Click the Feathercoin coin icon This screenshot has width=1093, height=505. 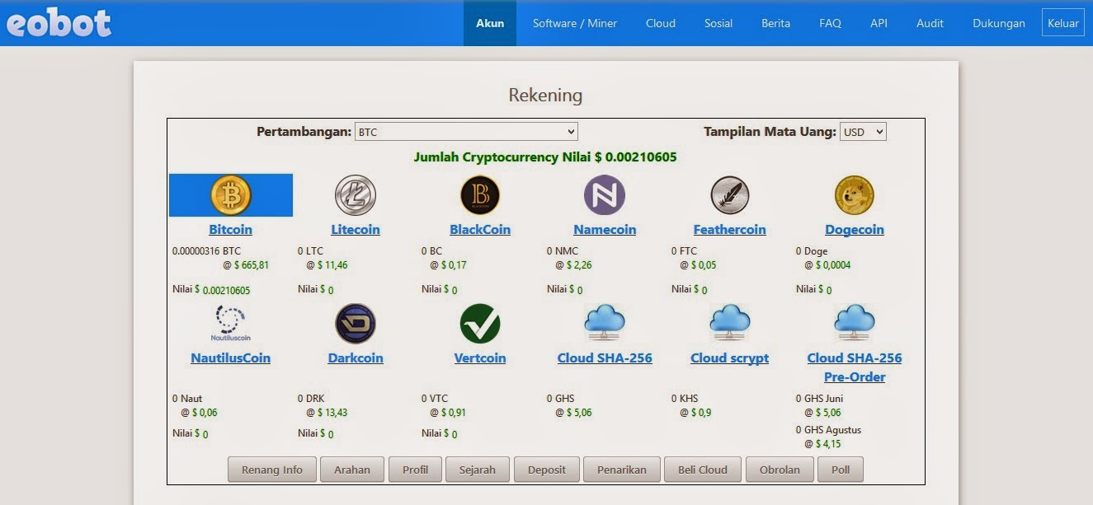[x=730, y=195]
